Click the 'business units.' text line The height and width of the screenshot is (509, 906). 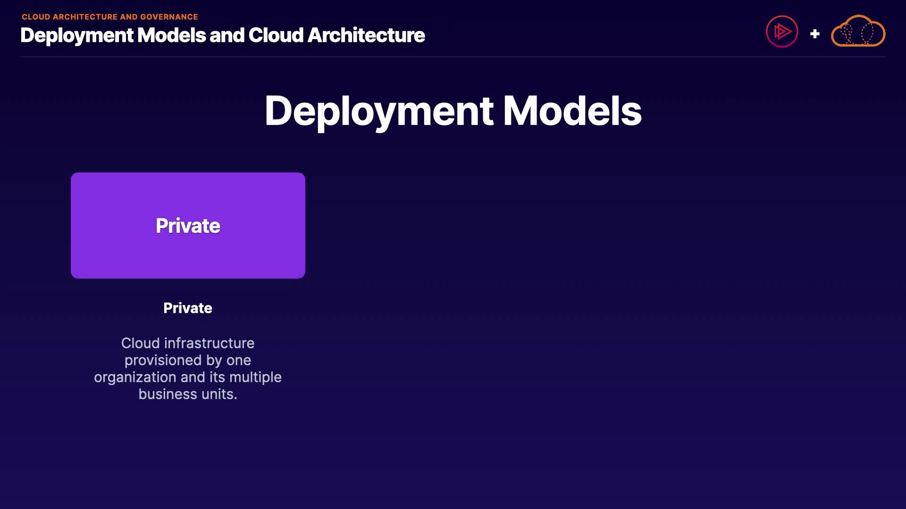(188, 394)
